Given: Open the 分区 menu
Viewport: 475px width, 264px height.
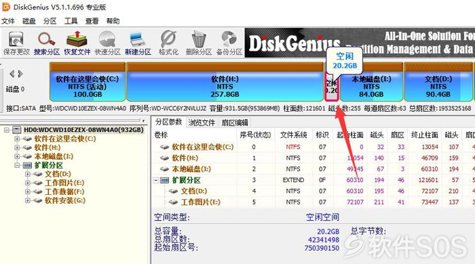Looking at the screenshot, I should tap(50, 21).
